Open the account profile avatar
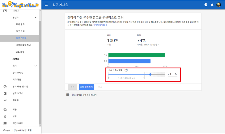 tap(219, 5)
